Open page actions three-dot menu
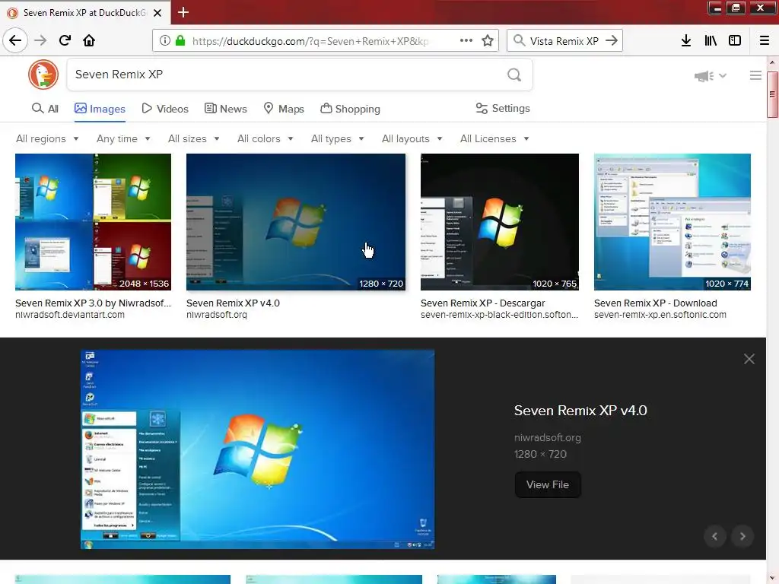Image resolution: width=779 pixels, height=584 pixels. (x=466, y=41)
